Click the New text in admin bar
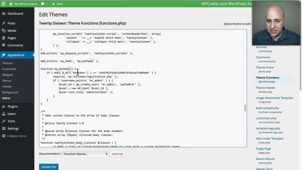The width and height of the screenshot is (302, 170). [59, 4]
